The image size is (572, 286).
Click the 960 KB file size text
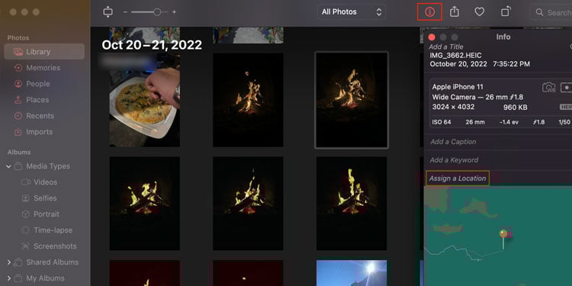point(516,108)
